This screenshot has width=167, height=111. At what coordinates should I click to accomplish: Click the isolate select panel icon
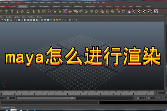65,20
